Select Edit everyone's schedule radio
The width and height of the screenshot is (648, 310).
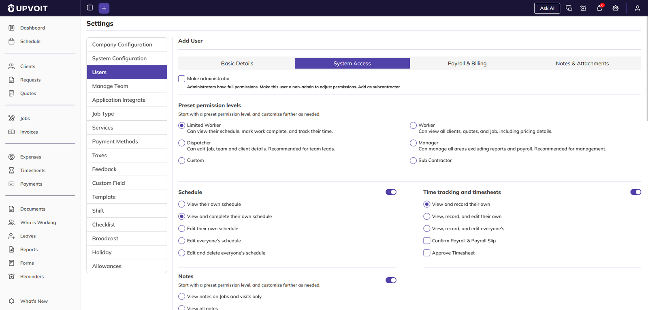(x=182, y=241)
